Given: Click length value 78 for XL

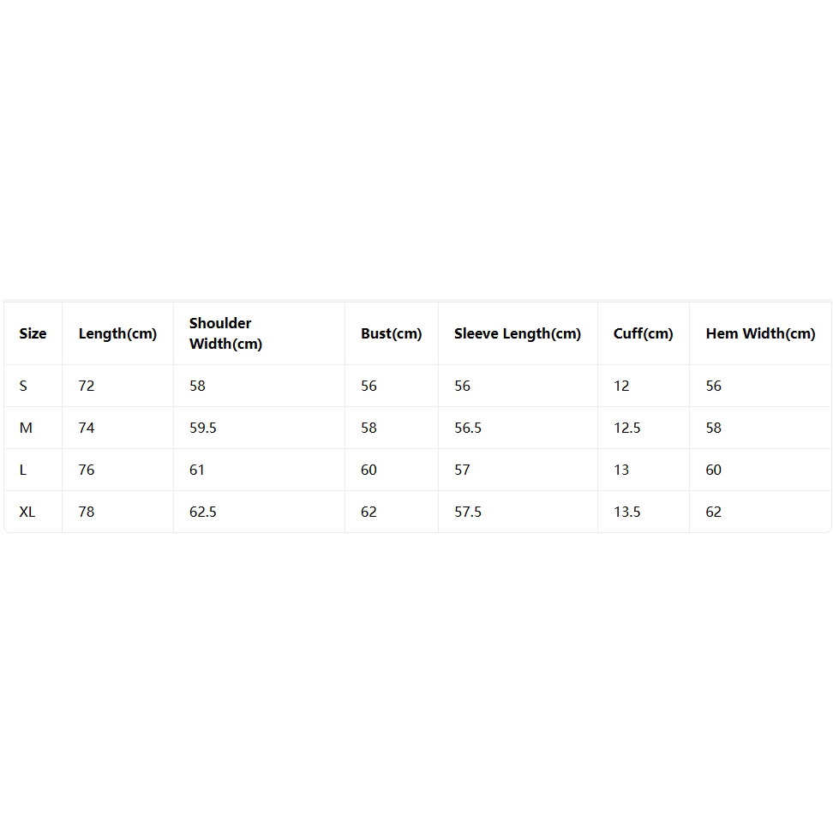Looking at the screenshot, I should click(x=86, y=512).
